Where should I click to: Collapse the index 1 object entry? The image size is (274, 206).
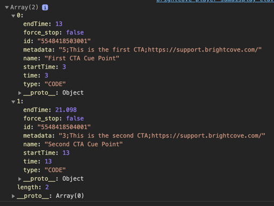(13, 102)
